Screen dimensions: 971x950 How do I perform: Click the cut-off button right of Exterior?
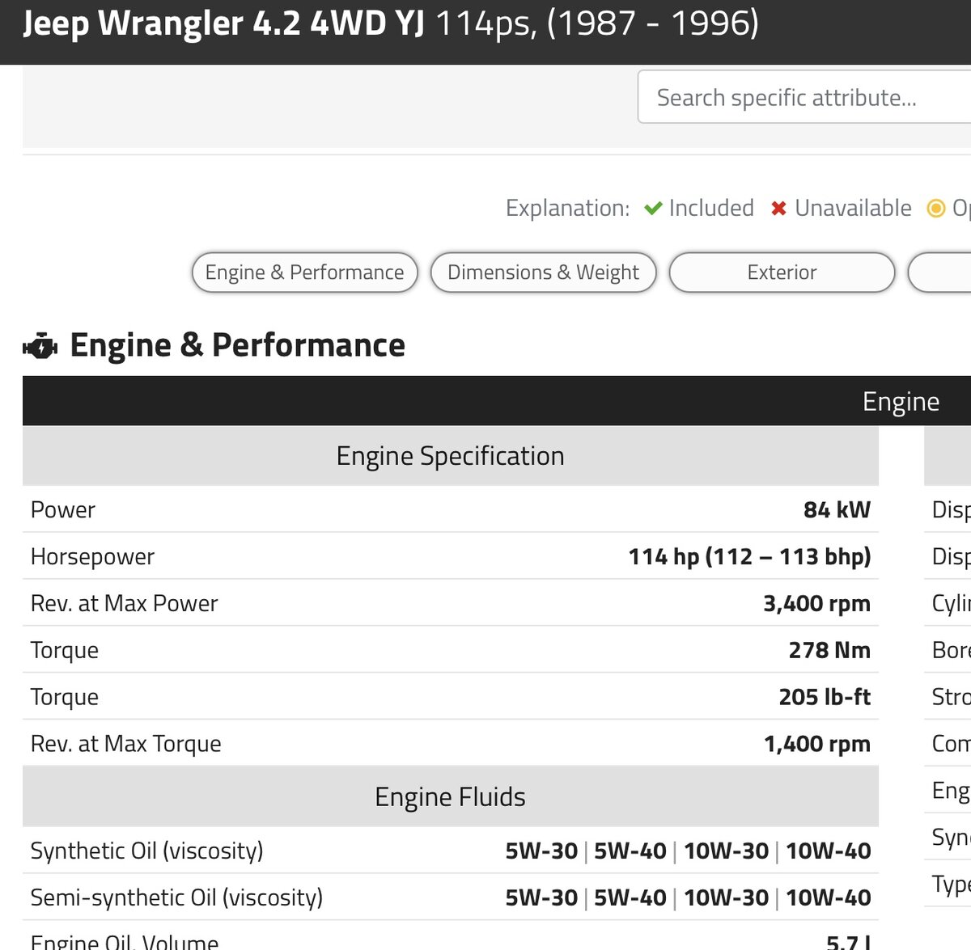[x=942, y=272]
